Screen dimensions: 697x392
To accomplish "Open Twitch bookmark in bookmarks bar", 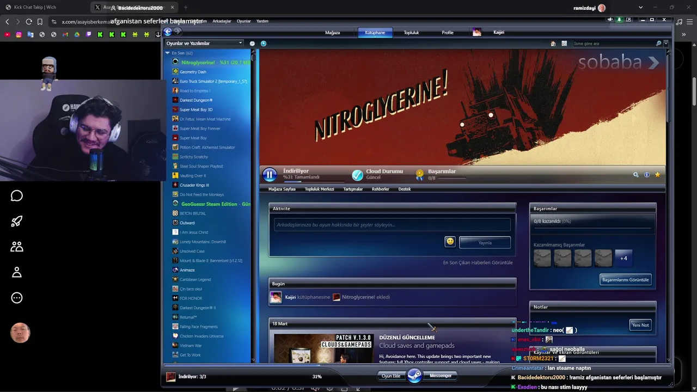I will (x=88, y=34).
